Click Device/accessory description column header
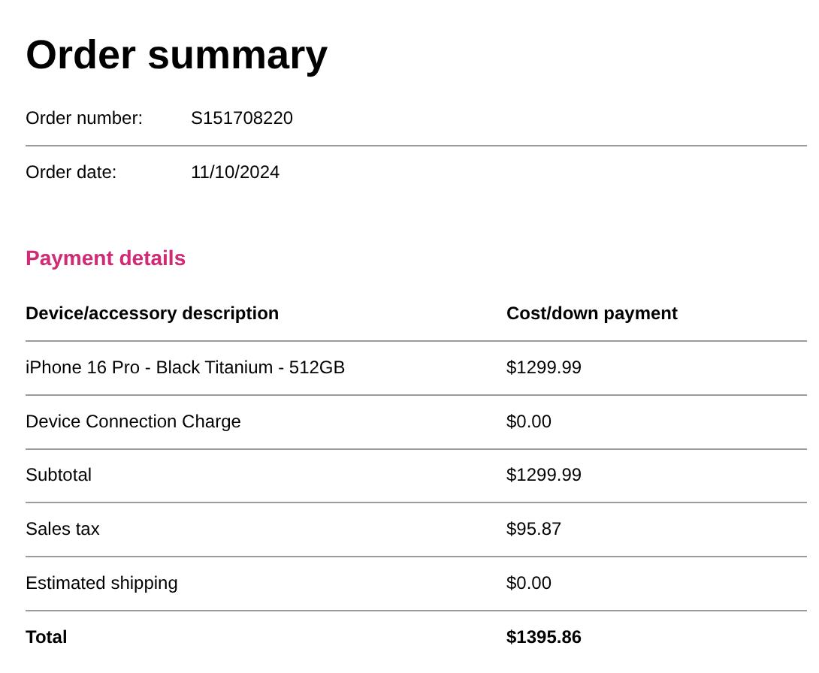Viewport: 819px width, 673px height. 152,313
